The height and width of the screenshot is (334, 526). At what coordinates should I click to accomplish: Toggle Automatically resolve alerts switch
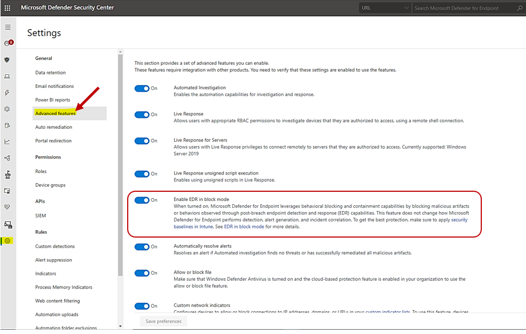point(142,247)
